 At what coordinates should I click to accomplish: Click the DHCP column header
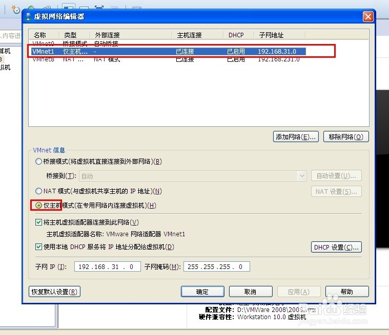238,35
